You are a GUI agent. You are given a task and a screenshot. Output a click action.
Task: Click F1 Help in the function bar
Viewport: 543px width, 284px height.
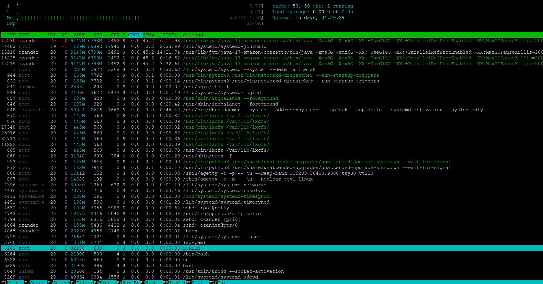12,282
